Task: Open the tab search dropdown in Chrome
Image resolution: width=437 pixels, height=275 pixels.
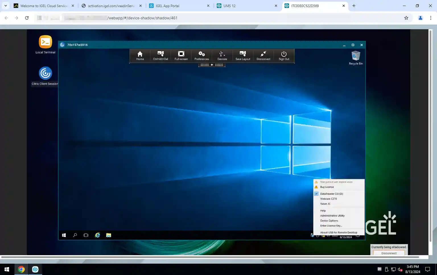Action: click(x=6, y=6)
